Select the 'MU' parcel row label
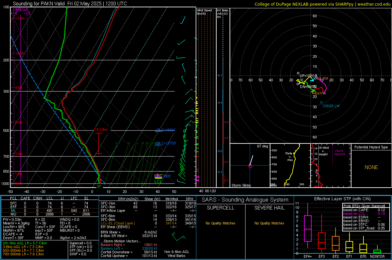Viewport: 392px width, 260px height. point(13,214)
